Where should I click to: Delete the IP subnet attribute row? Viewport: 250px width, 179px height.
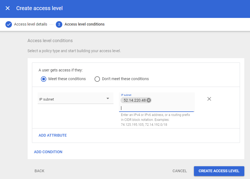[x=209, y=99]
